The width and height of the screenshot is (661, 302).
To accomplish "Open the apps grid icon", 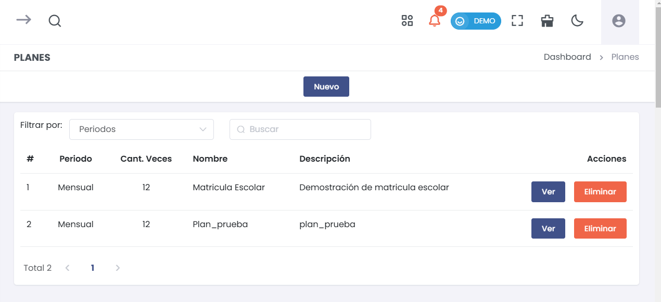I will tap(407, 21).
